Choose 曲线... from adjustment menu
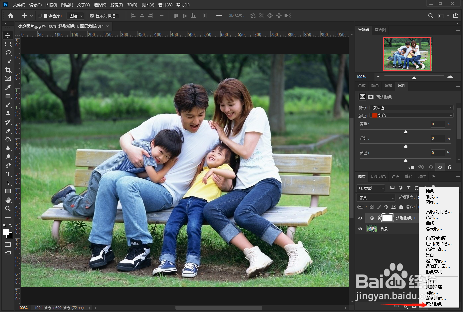 tap(432, 223)
